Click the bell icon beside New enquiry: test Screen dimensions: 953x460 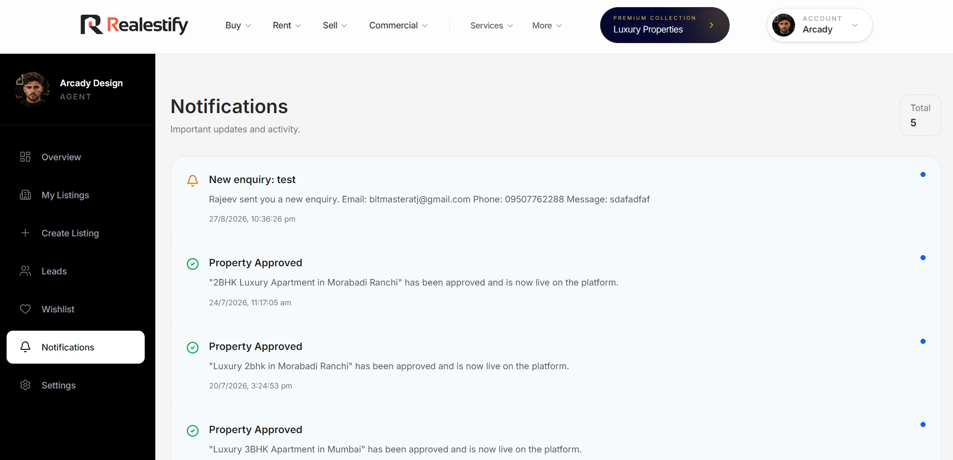(x=192, y=181)
